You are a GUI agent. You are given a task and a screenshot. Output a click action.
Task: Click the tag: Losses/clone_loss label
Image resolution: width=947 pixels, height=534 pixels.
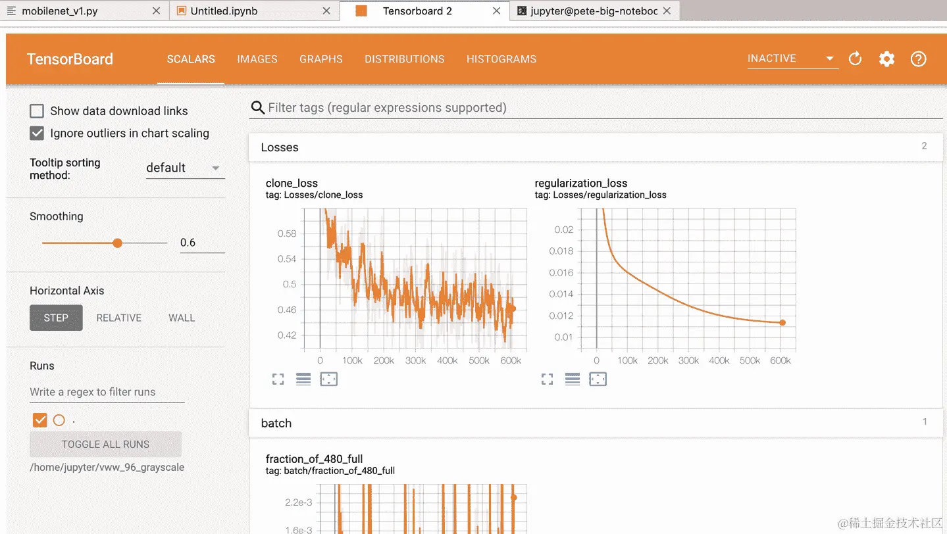click(x=314, y=195)
